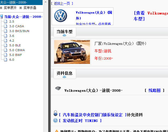Viewport: 168px width, 132px height.
Task: Collapse the menu via 菜单折叠
Action: 30,8
